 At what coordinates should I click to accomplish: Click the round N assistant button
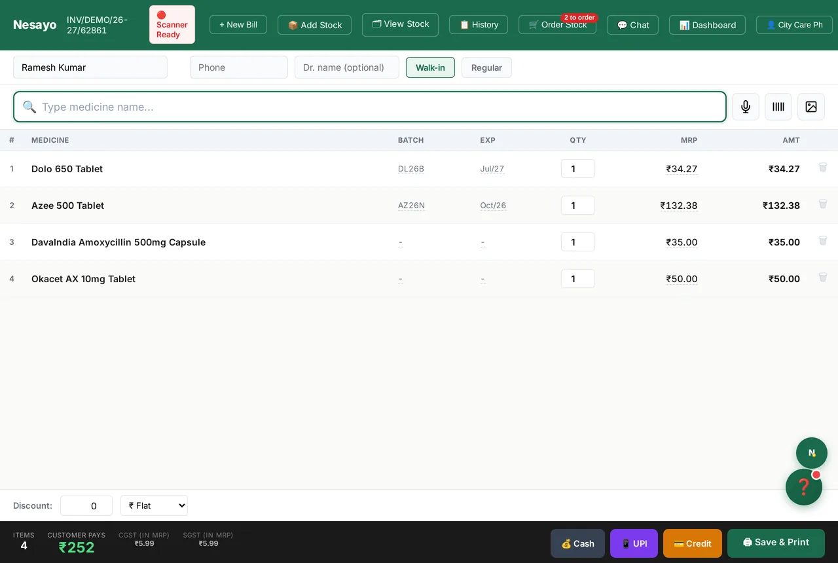click(x=812, y=453)
